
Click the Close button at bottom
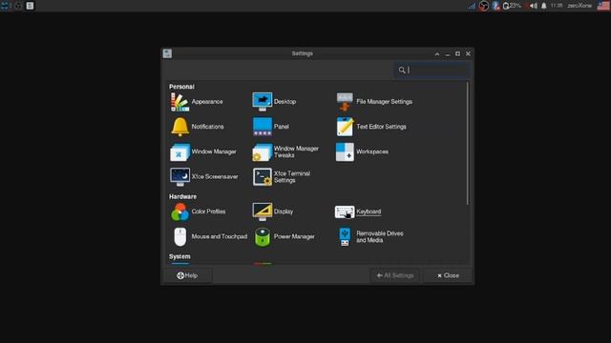448,275
